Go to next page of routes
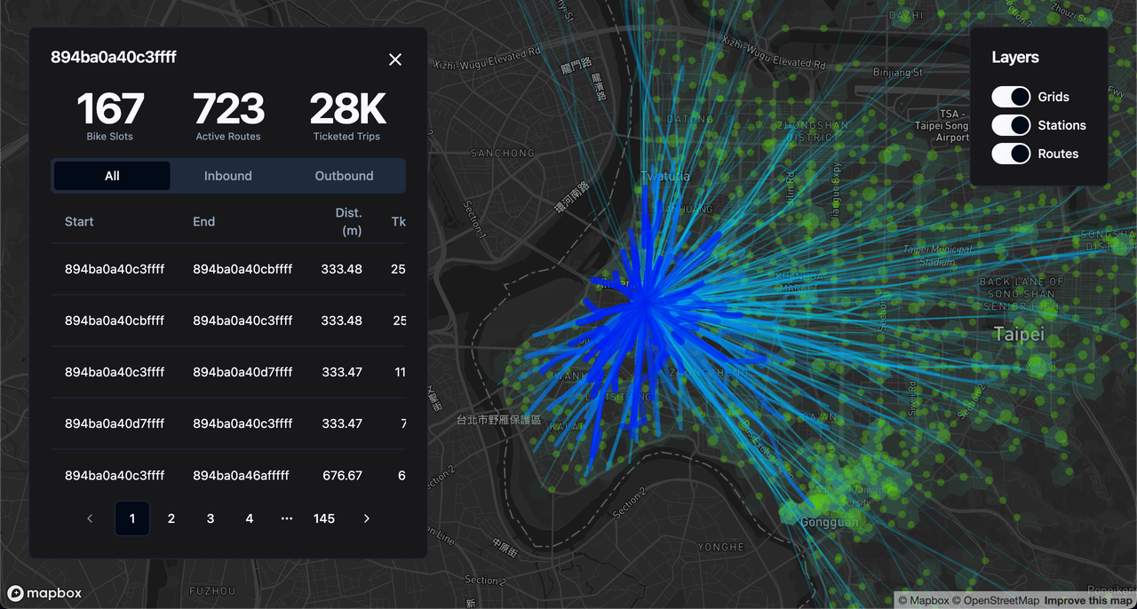Screen dimensions: 1137x609 click(367, 518)
